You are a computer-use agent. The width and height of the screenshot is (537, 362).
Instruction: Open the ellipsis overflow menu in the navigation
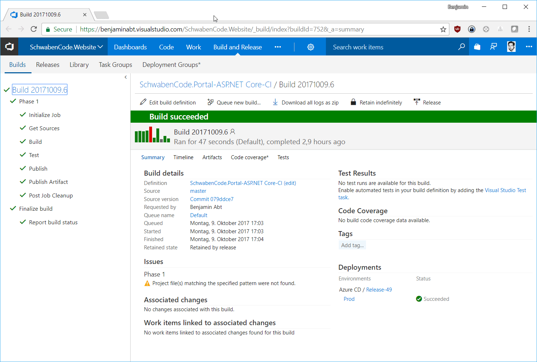[278, 47]
